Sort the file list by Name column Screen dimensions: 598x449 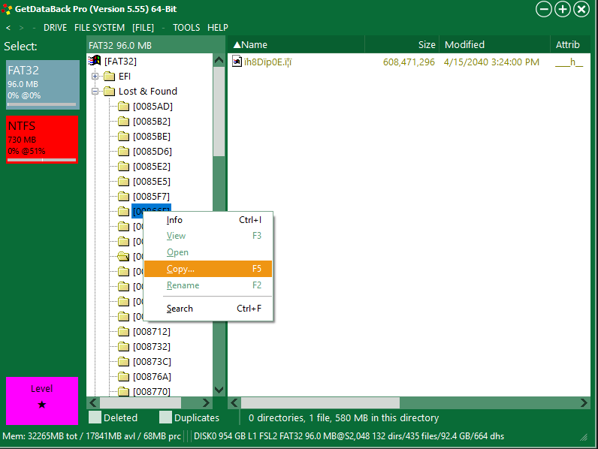pos(254,45)
